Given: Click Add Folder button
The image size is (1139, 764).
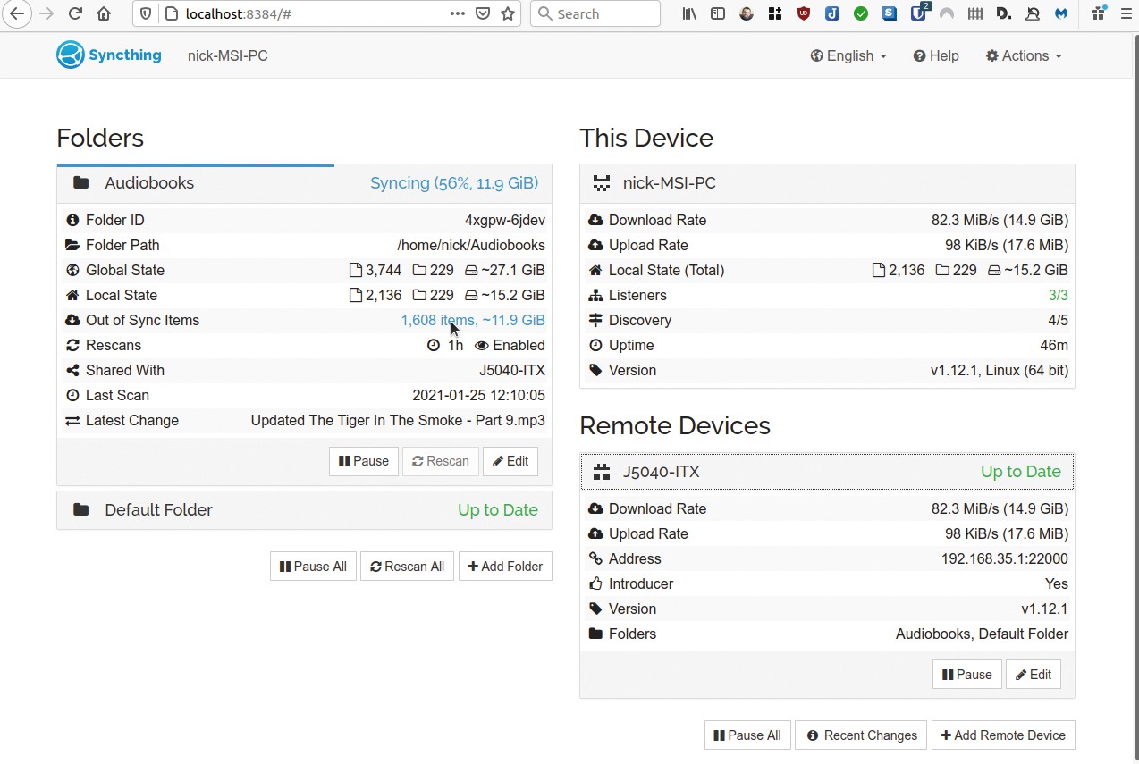Looking at the screenshot, I should point(505,567).
